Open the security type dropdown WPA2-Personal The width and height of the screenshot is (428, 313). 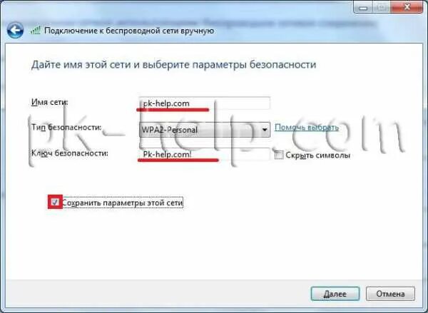pos(205,129)
